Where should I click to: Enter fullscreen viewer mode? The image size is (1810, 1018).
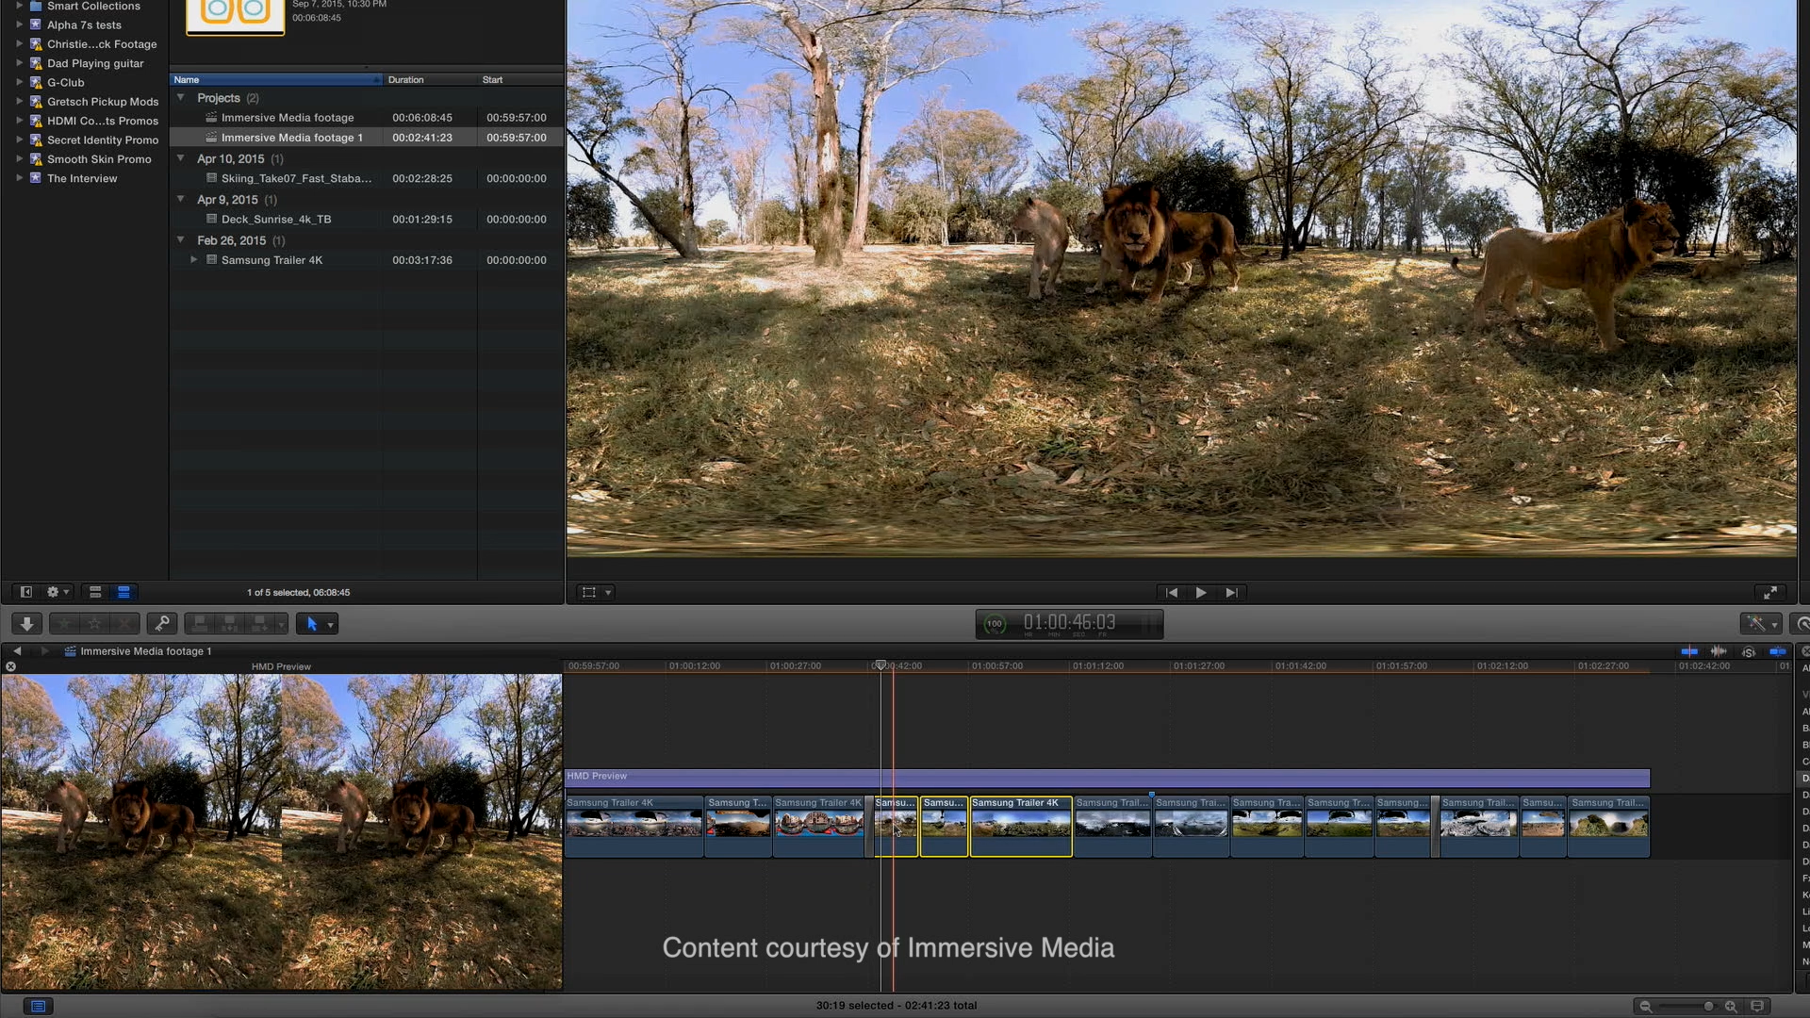coord(1769,593)
